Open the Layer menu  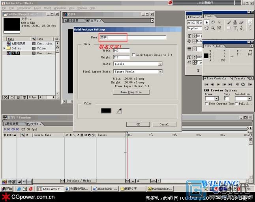(x=37, y=8)
